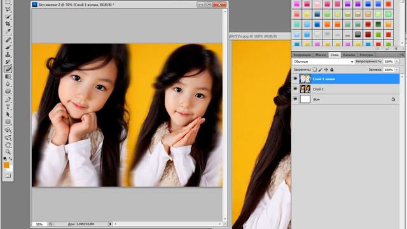Viewport: 407px width, 229px height.
Task: Hide the Фон background layer
Action: pos(295,99)
